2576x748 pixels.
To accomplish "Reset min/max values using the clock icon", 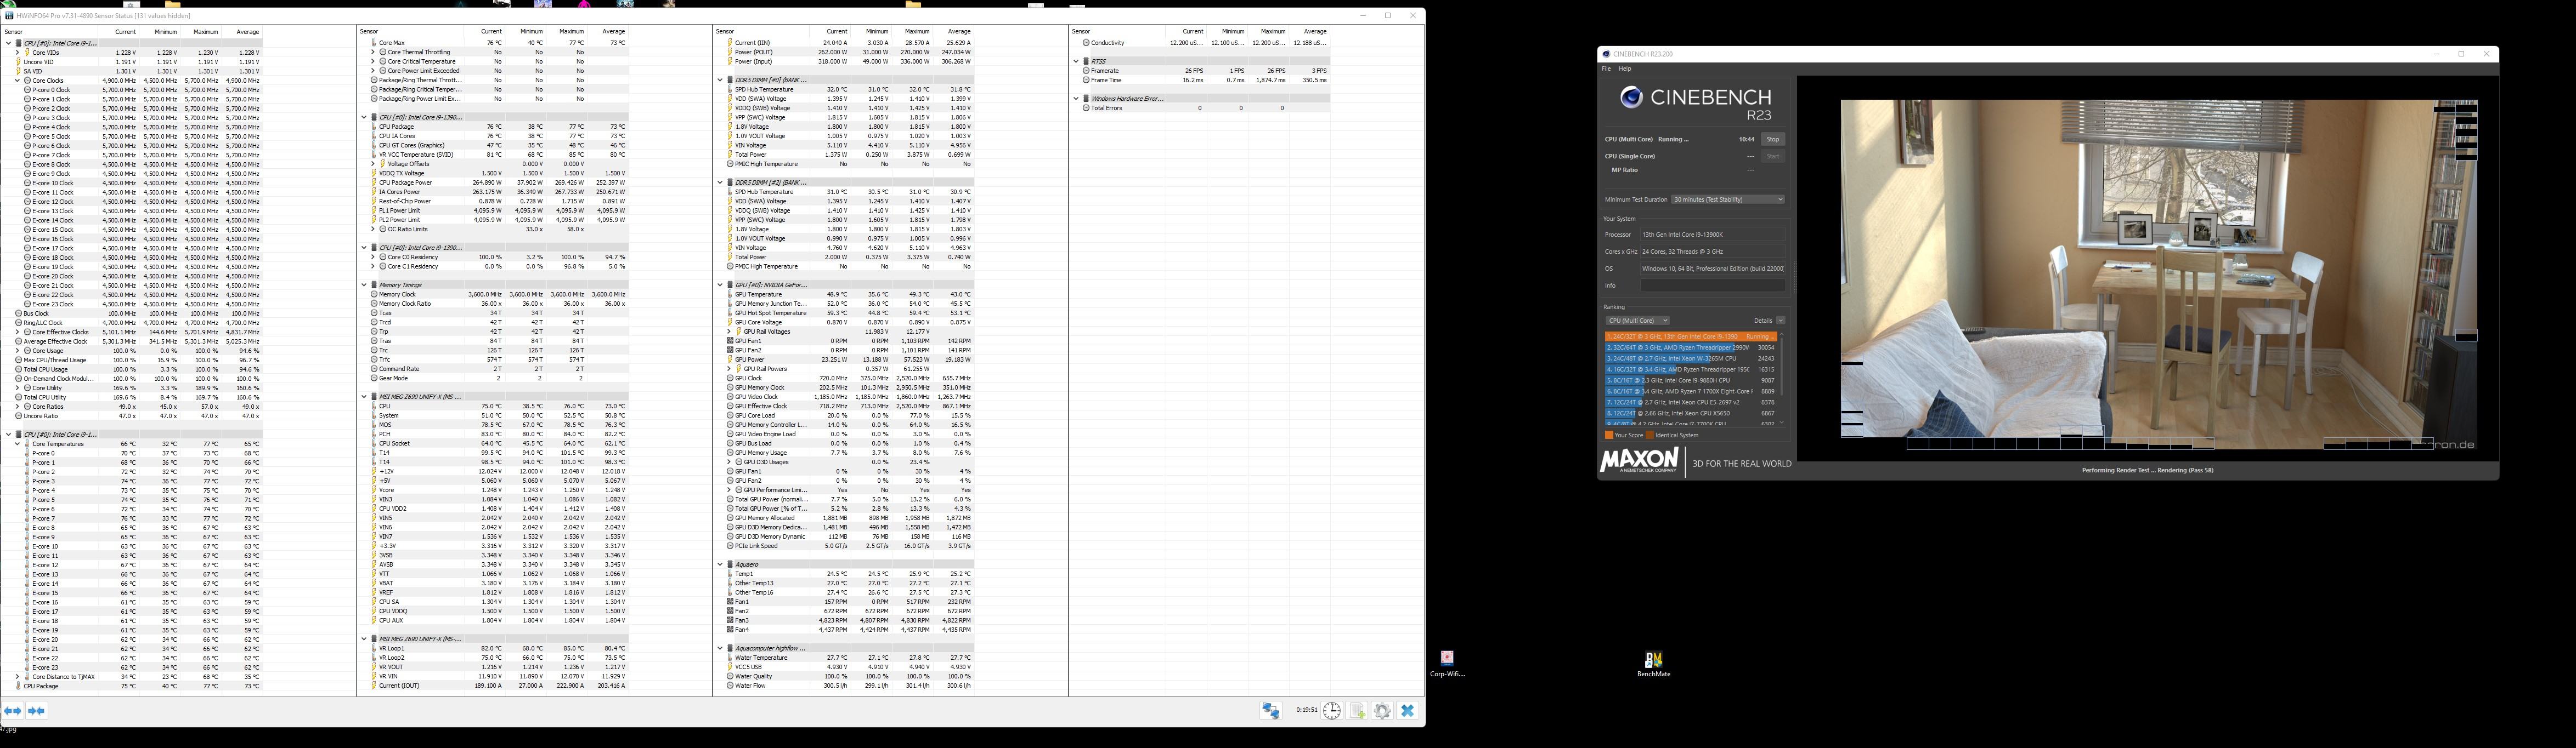I will click(x=1332, y=711).
